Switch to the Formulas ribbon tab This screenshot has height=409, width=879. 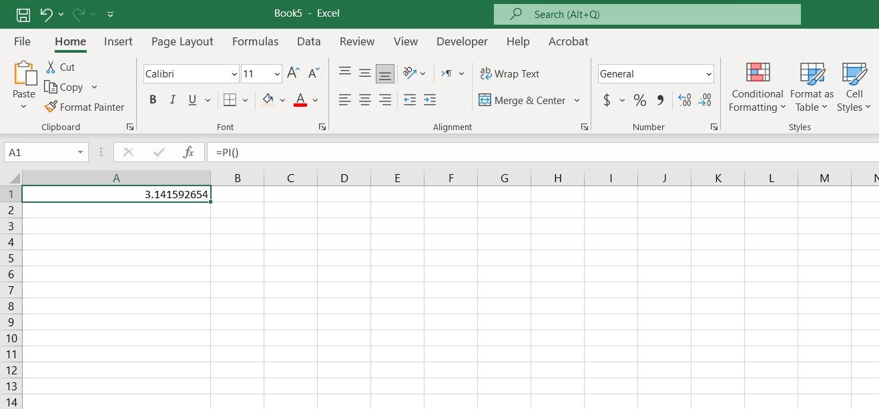tap(255, 41)
